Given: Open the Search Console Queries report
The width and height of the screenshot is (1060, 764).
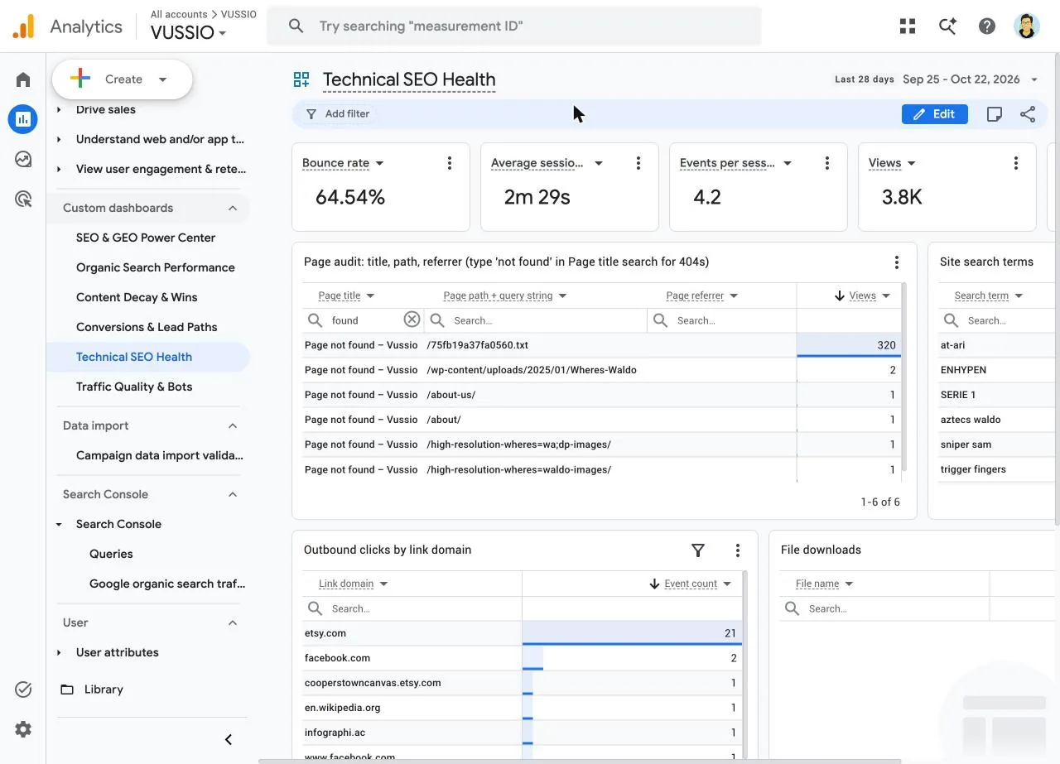Looking at the screenshot, I should (x=111, y=554).
